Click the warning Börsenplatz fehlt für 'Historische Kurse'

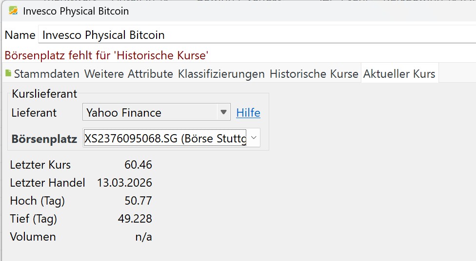click(106, 55)
